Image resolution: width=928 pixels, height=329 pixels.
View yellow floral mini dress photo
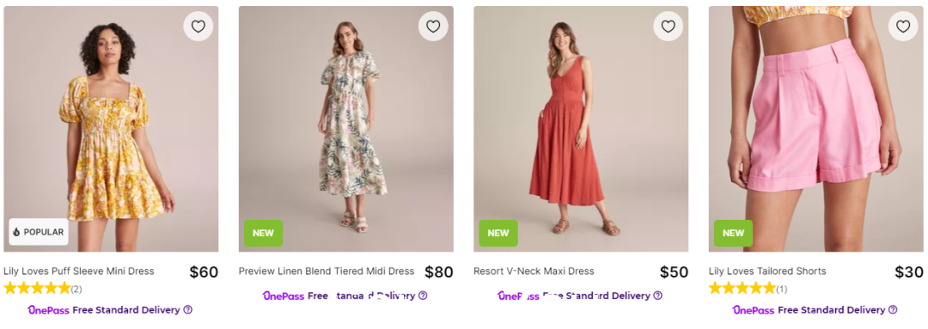[111, 129]
